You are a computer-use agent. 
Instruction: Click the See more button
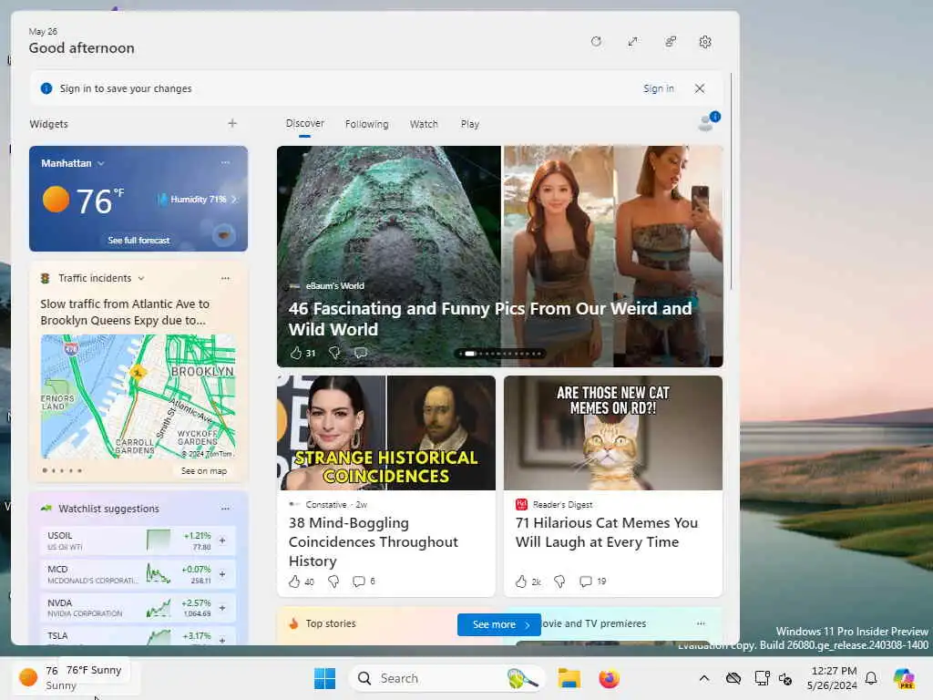(498, 624)
